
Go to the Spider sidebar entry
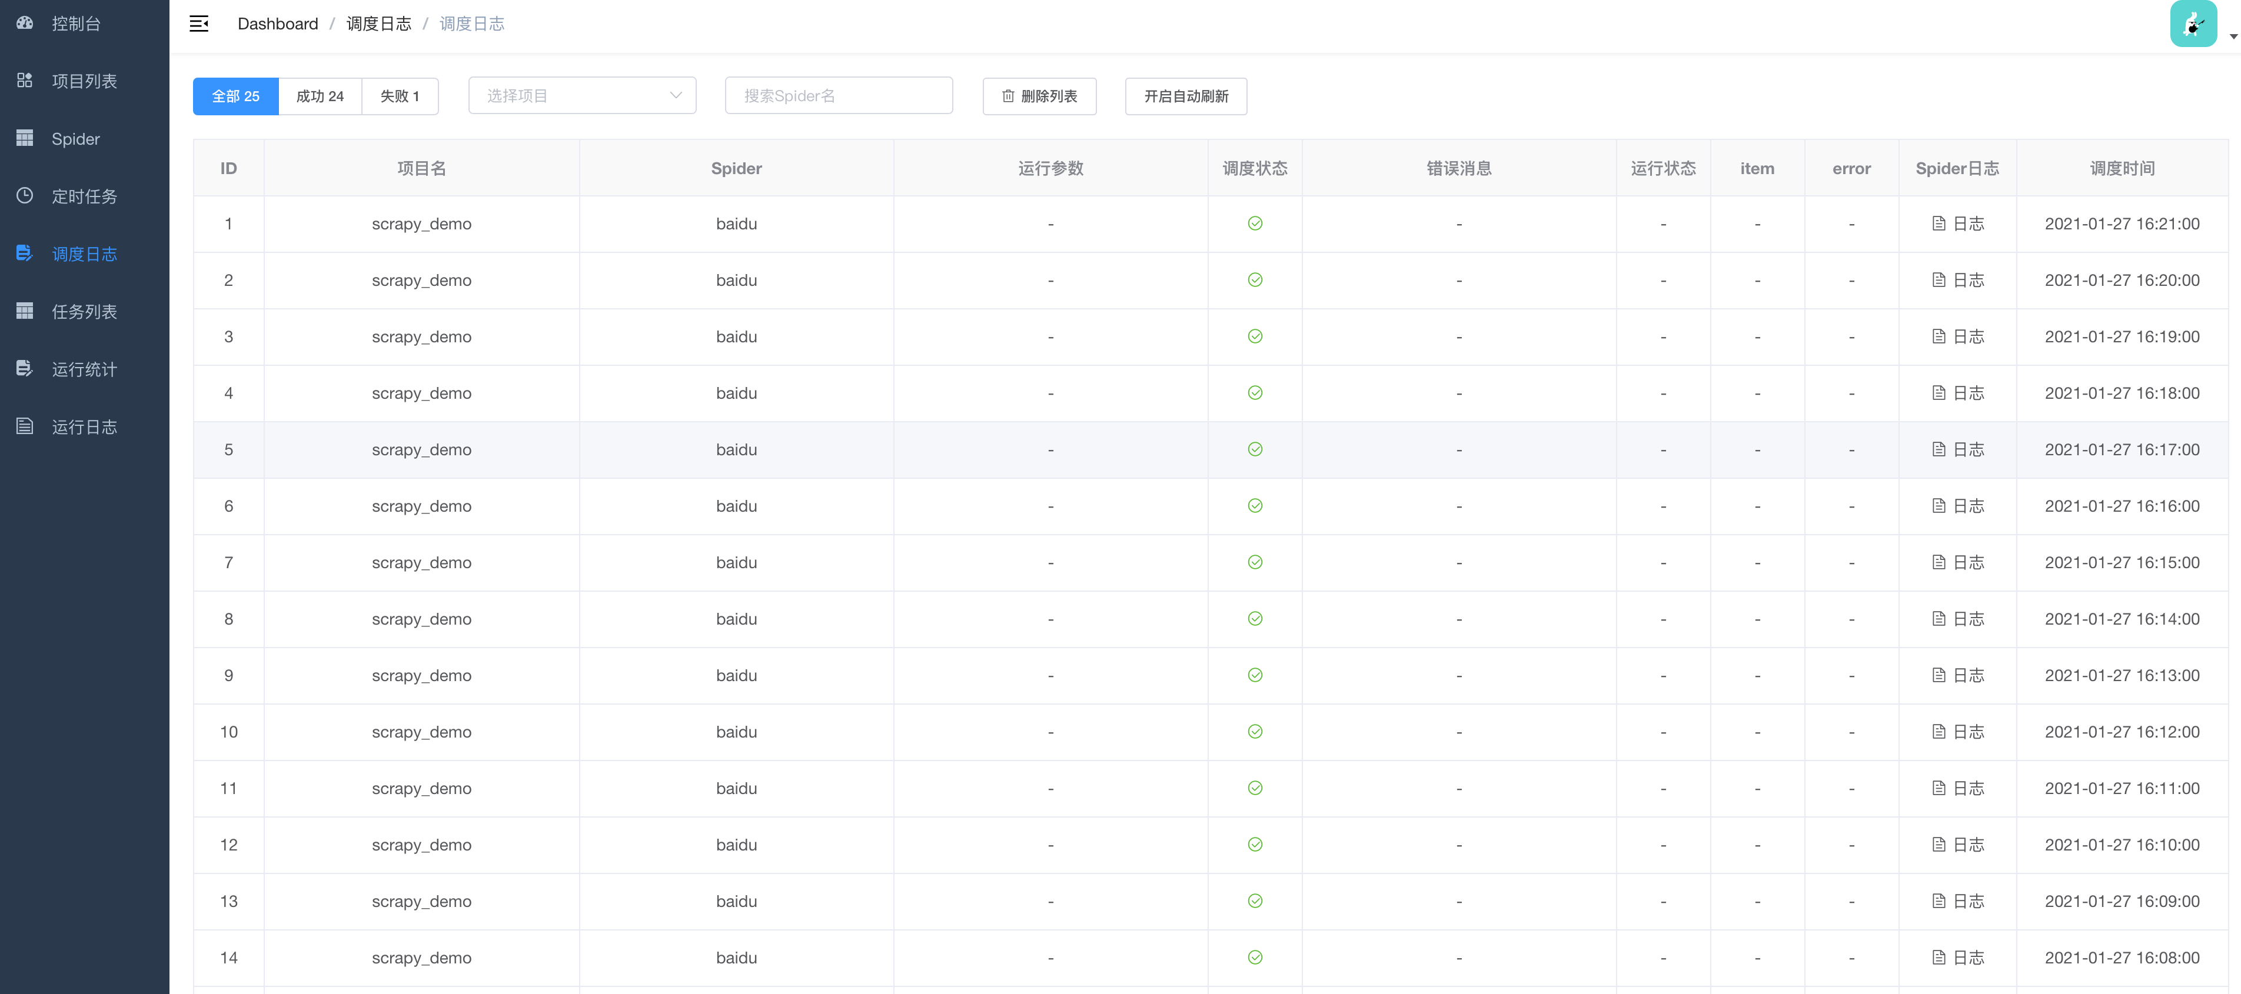click(75, 139)
